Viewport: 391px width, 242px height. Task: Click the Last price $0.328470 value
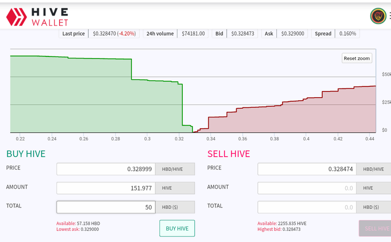(x=114, y=34)
